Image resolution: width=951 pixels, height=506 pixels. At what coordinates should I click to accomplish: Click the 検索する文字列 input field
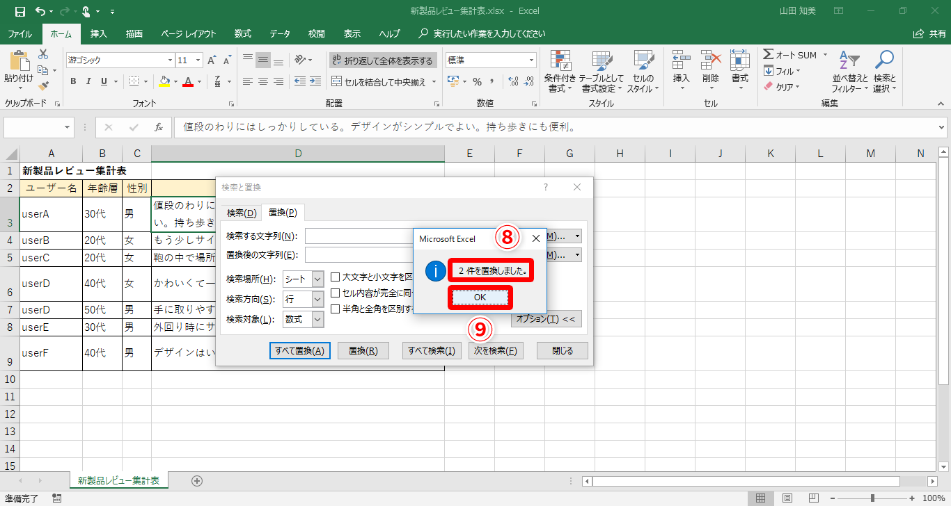coord(358,236)
